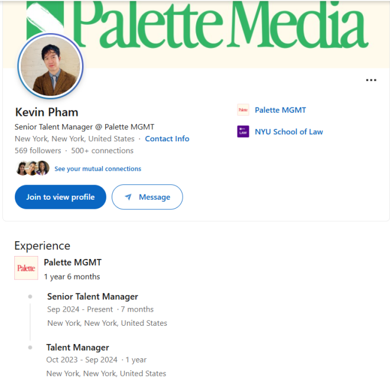Click the Message button
This screenshot has width=390, height=389.
point(147,197)
